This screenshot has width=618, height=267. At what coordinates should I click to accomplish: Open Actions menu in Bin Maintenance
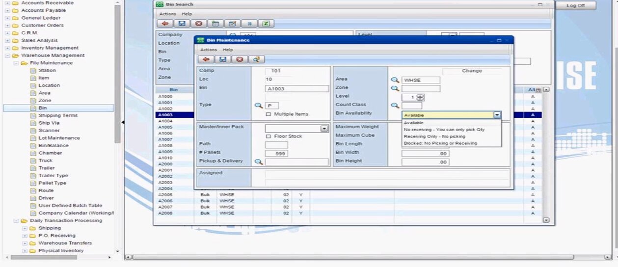[209, 50]
